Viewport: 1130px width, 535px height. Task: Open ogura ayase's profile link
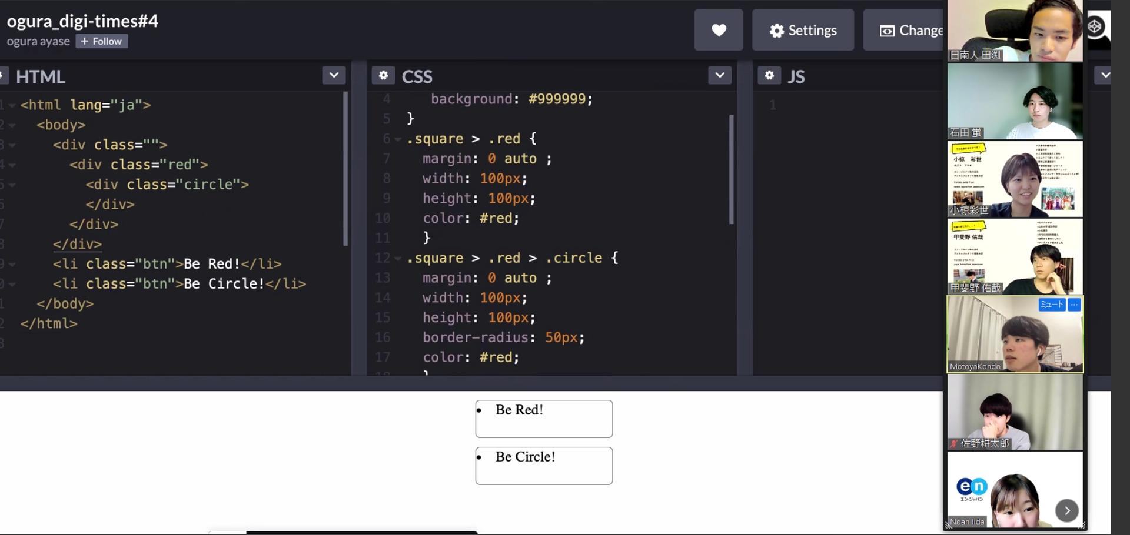(x=38, y=41)
